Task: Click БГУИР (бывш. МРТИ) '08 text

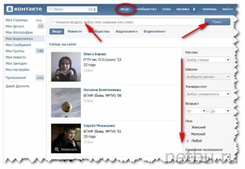Action: 102,95
